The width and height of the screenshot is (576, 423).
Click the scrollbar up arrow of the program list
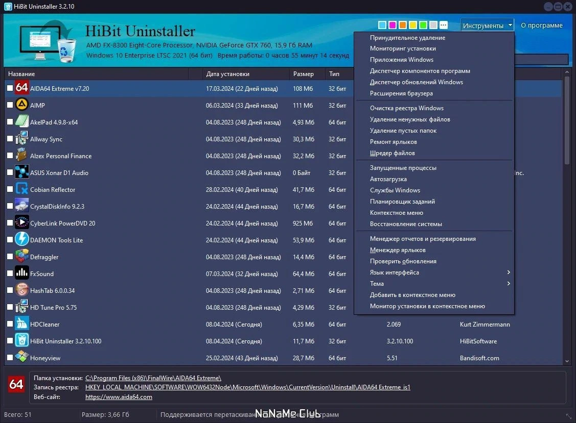tap(567, 72)
